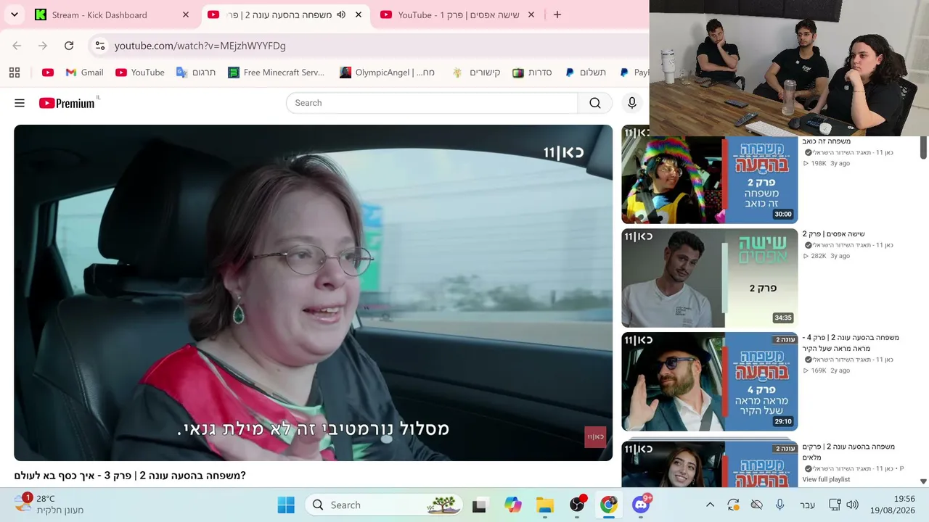Open video title פרק 4 מראה מראה שעל הקיר
The width and height of the screenshot is (929, 522).
(851, 343)
